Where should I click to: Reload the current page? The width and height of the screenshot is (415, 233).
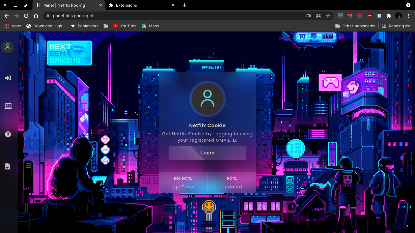coord(26,16)
